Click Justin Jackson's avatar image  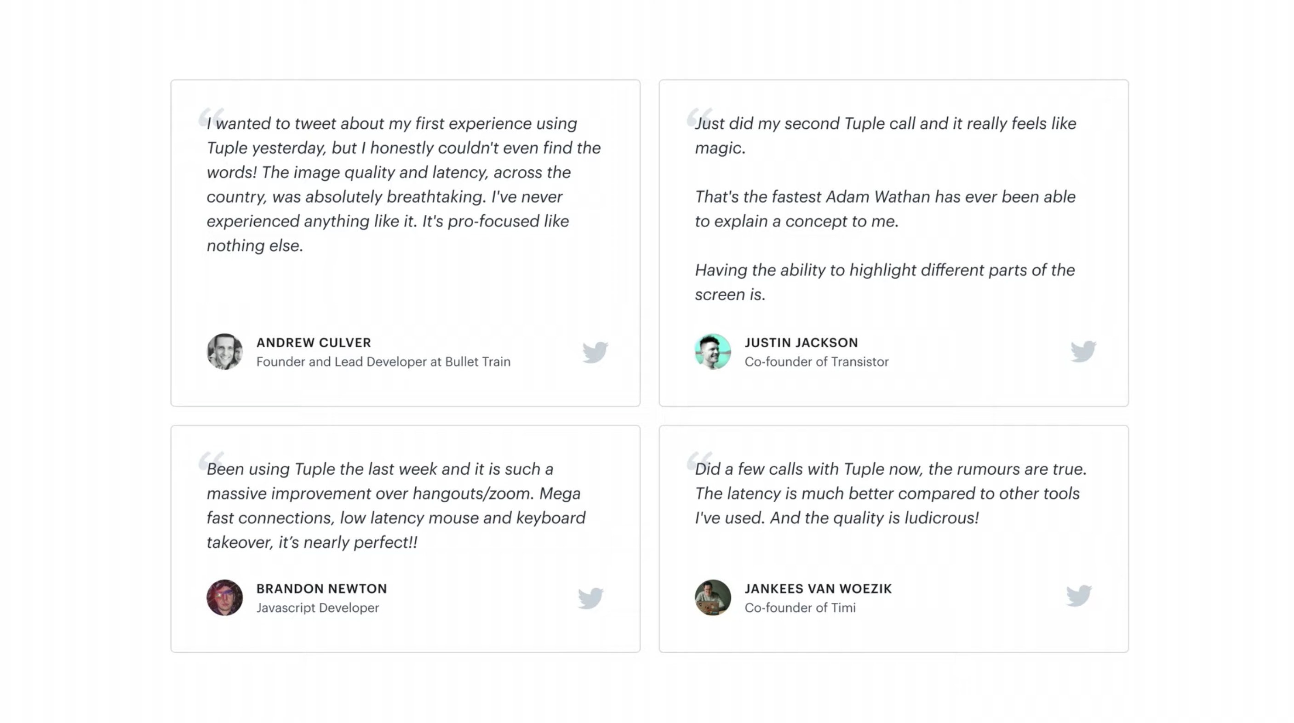[712, 352]
